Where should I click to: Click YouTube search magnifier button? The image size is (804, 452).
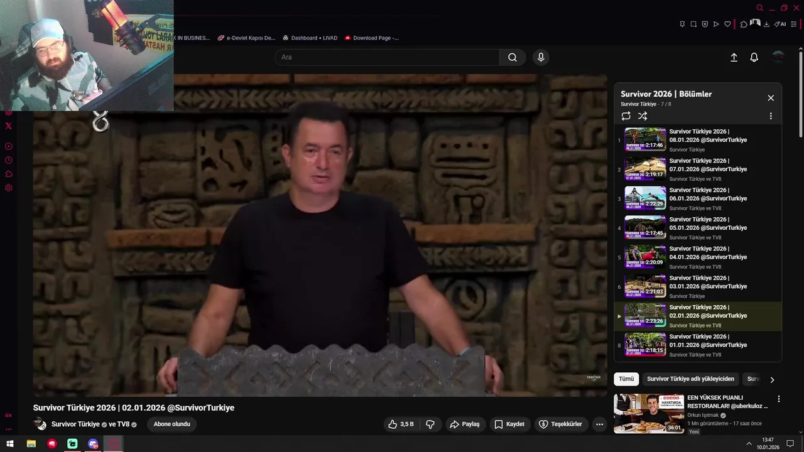point(513,57)
